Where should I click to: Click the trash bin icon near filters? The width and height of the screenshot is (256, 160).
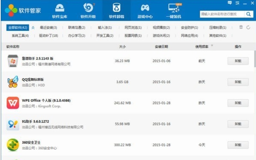241,27
